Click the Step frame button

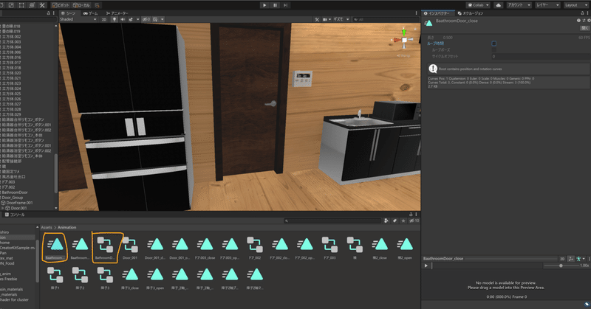point(286,5)
